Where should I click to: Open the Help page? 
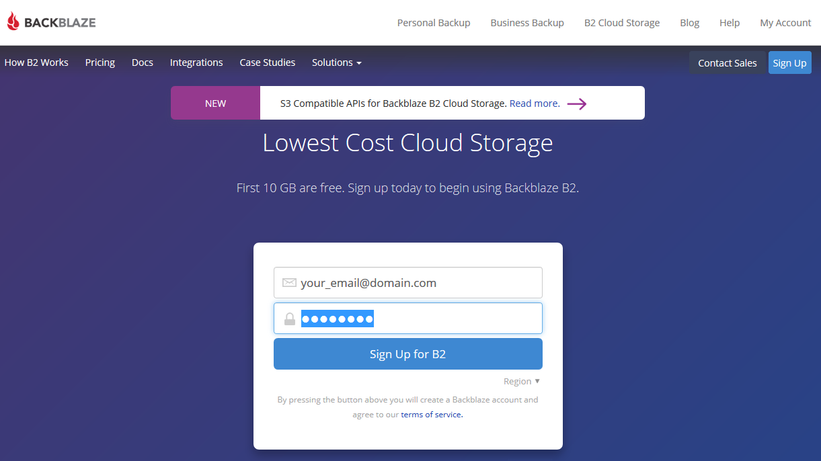(x=730, y=23)
